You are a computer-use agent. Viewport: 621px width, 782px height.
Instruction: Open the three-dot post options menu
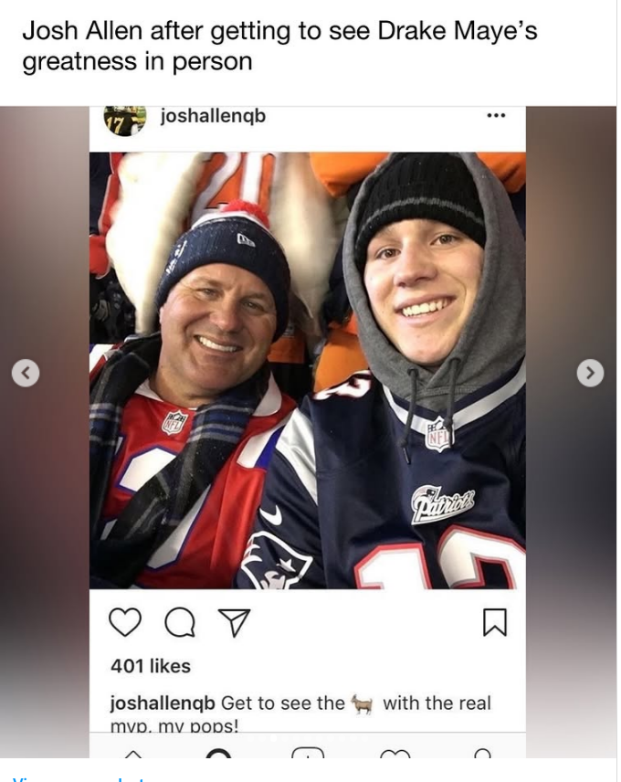point(496,116)
